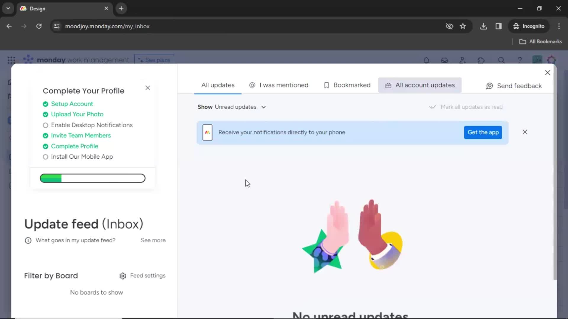Click the apps grid icon top left
The width and height of the screenshot is (568, 319).
11,60
